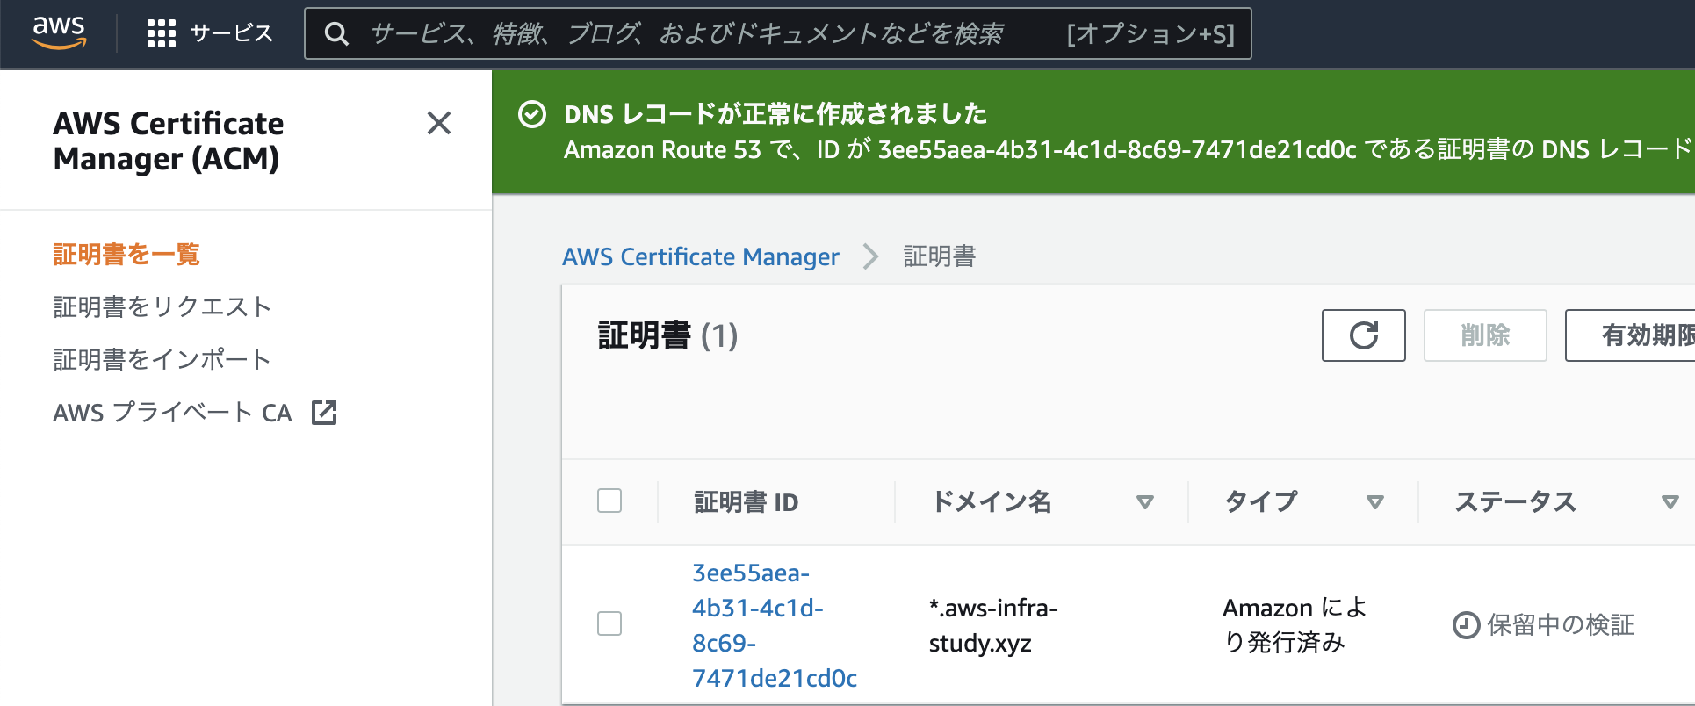The width and height of the screenshot is (1695, 706).
Task: Open the services grid icon
Action: tap(162, 33)
